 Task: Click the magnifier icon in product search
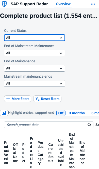89,125
